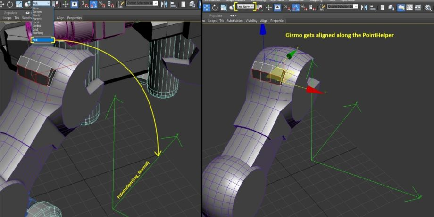
Task: Toggle ribbon icon in left panel toolbar
Action: click(200, 4)
